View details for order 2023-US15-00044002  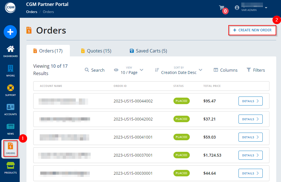tap(250, 101)
